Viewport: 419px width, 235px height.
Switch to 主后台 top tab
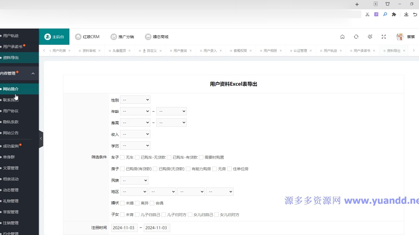(x=54, y=37)
